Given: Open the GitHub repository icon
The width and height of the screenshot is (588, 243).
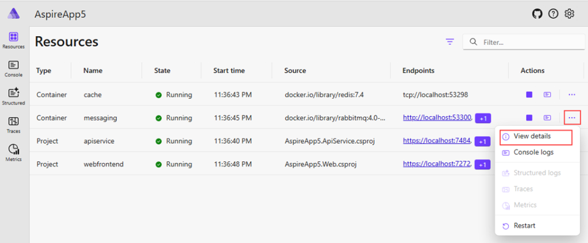Looking at the screenshot, I should coord(537,14).
